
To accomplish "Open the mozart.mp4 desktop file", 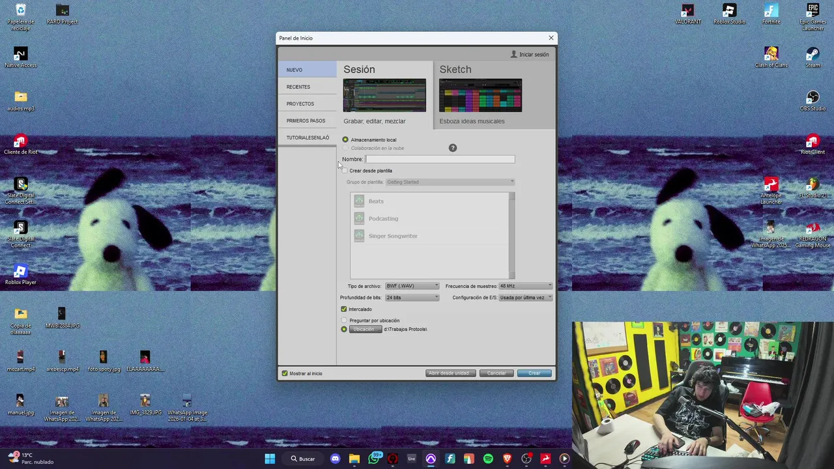I will 21,362.
